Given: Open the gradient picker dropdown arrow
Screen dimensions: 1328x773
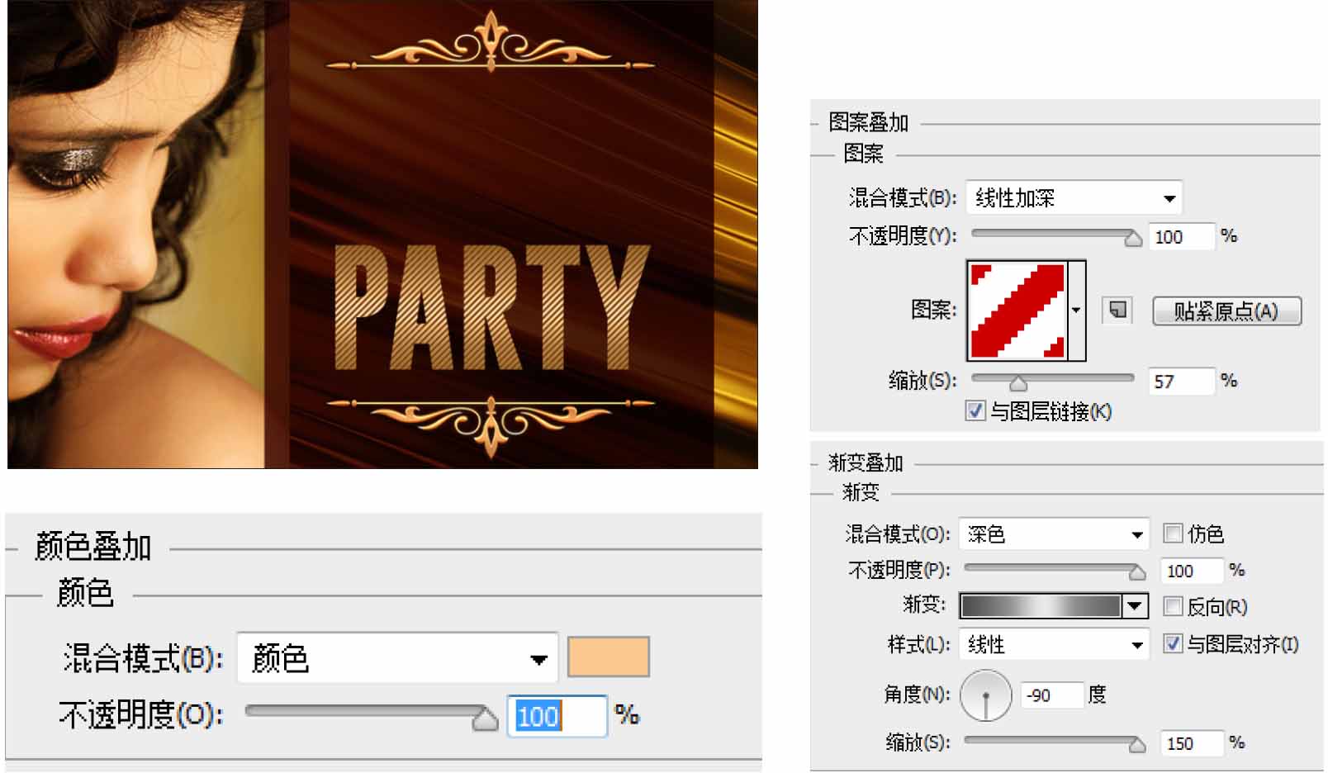Looking at the screenshot, I should click(x=1136, y=606).
